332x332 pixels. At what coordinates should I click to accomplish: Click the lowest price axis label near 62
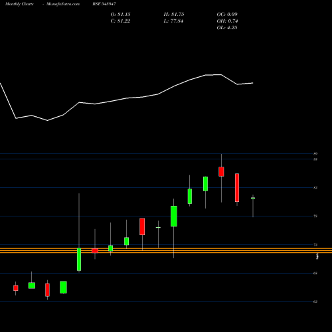315,301
